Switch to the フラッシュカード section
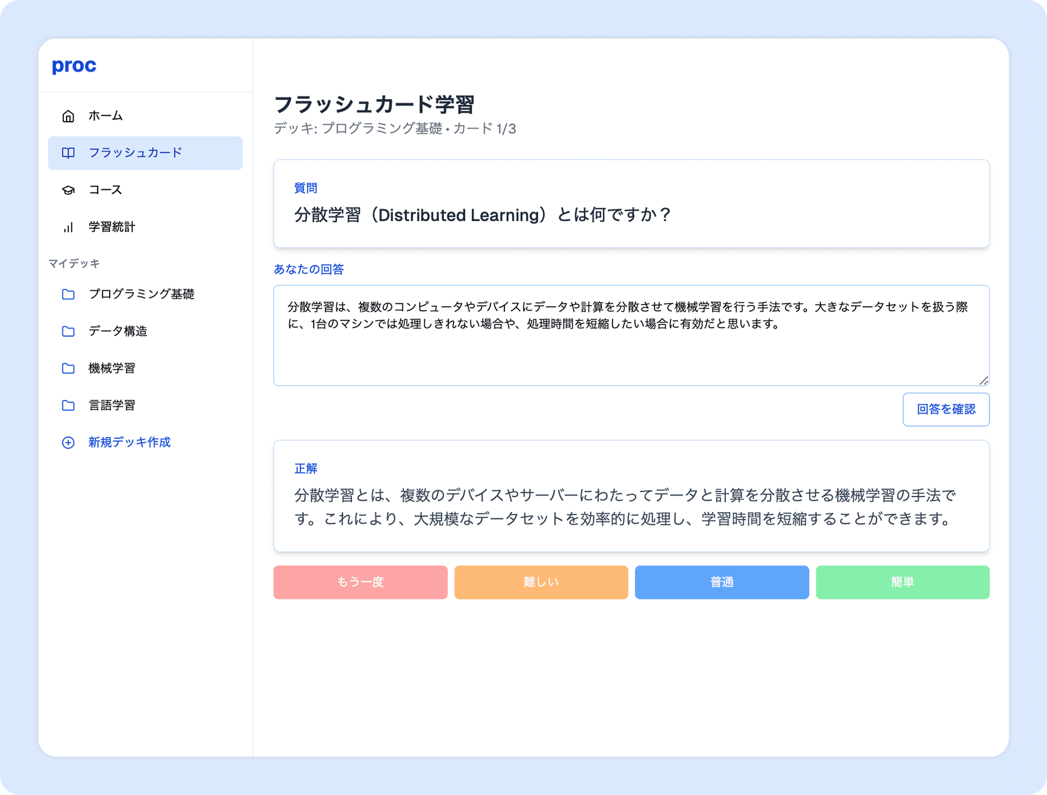This screenshot has height=795, width=1047. pos(136,153)
